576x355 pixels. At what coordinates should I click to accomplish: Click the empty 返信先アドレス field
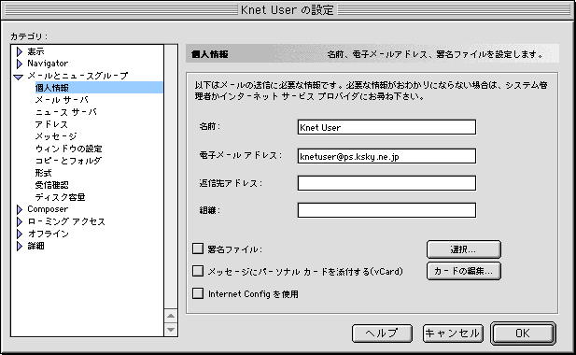tap(386, 183)
